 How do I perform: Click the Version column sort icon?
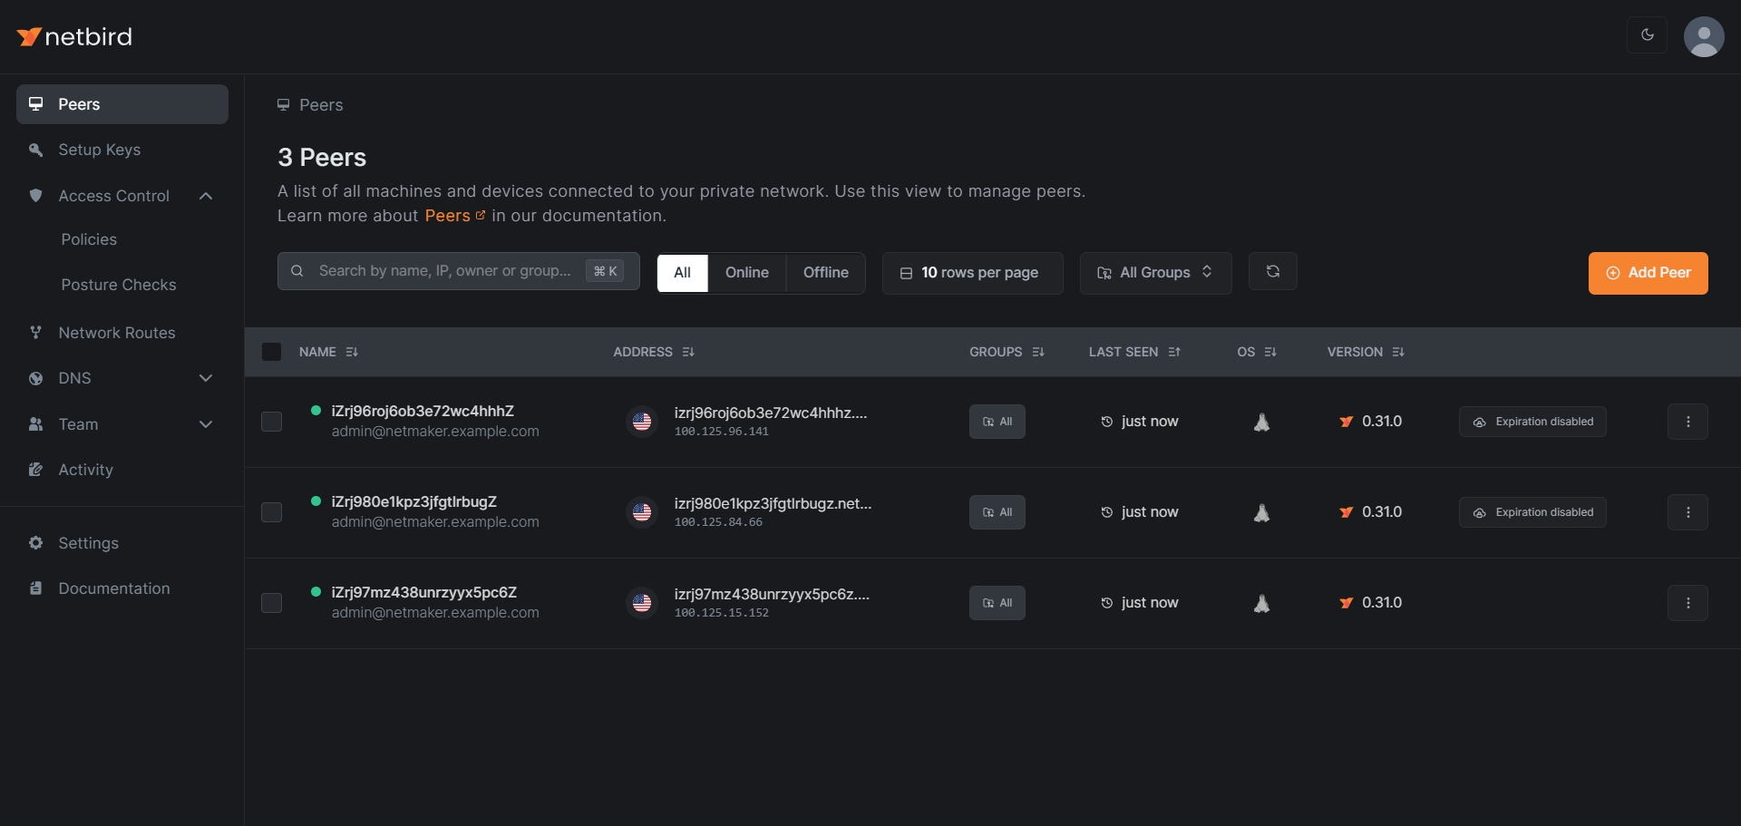pyautogui.click(x=1397, y=352)
